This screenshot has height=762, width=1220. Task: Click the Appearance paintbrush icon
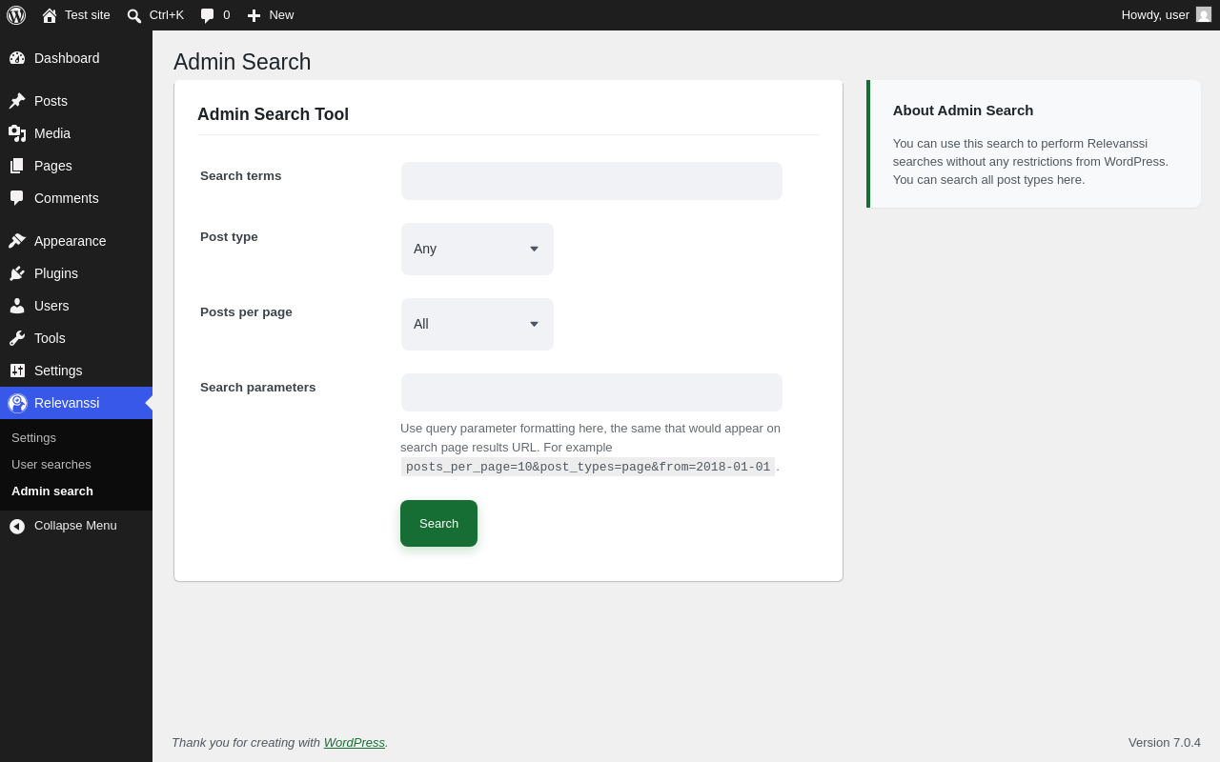pos(17,241)
